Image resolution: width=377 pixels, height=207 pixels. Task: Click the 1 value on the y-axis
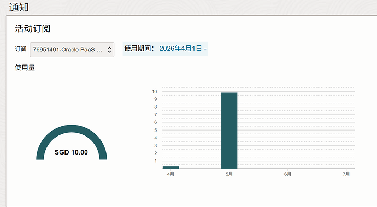click(156, 161)
